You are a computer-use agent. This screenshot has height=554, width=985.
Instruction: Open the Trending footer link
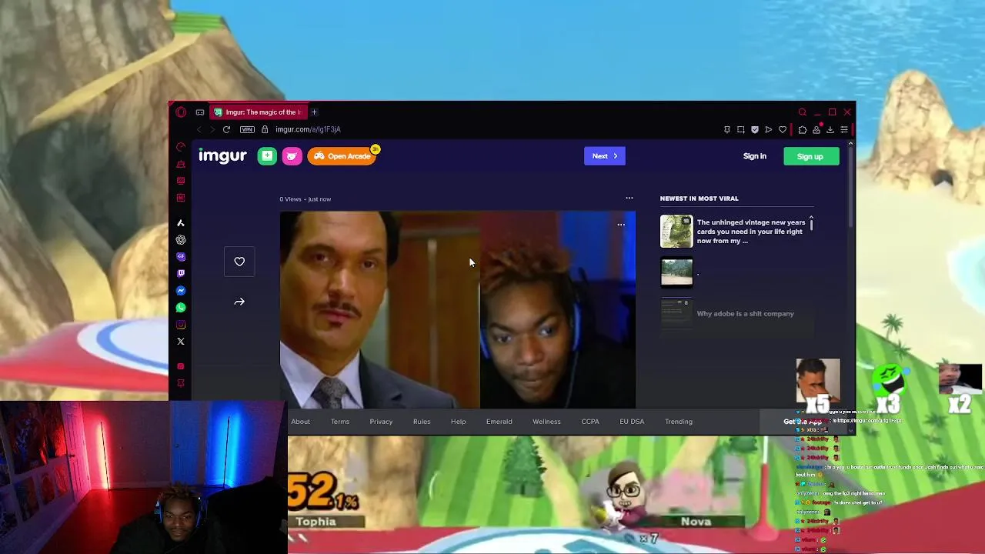679,422
